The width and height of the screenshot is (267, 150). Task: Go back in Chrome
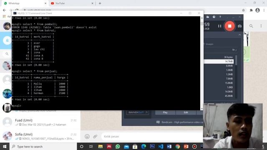click(4, 10)
